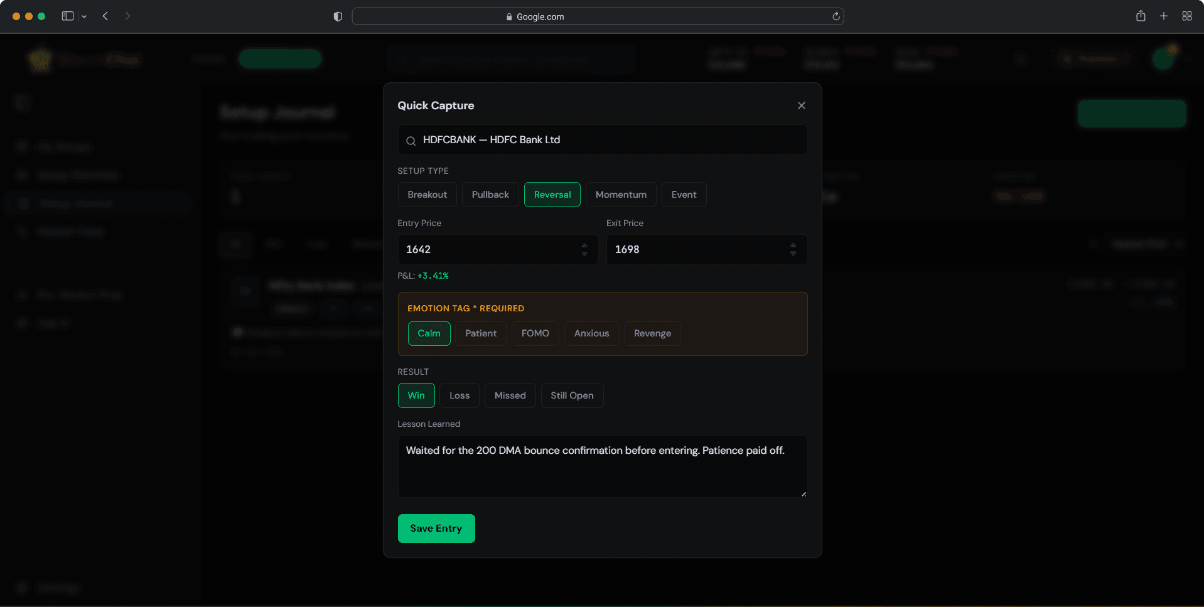The width and height of the screenshot is (1204, 607).
Task: Click the HDFCBANK symbol search field
Action: pyautogui.click(x=603, y=139)
